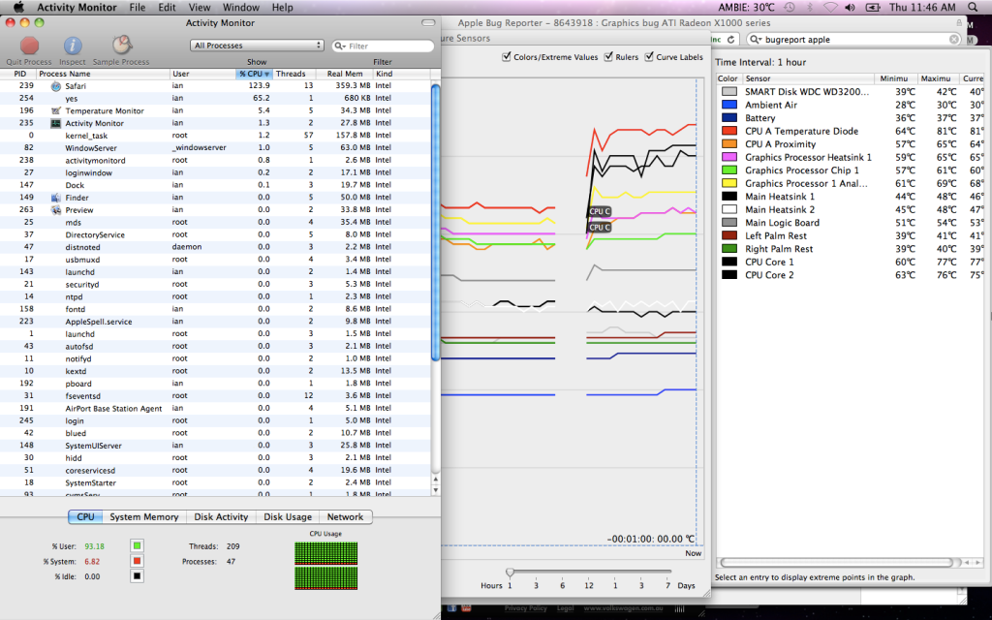This screenshot has height=620, width=992.
Task: Open the All Processes dropdown
Action: click(258, 46)
